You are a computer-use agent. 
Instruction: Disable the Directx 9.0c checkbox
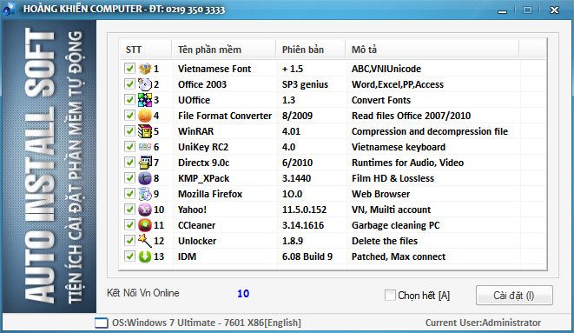click(129, 163)
